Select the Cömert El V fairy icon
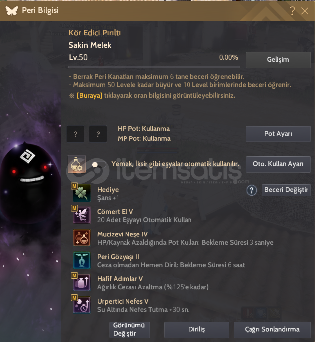The width and height of the screenshot is (315, 342). click(81, 215)
